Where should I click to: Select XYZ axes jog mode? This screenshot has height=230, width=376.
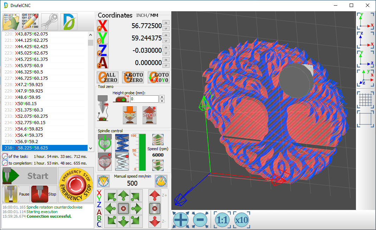[x=99, y=199]
